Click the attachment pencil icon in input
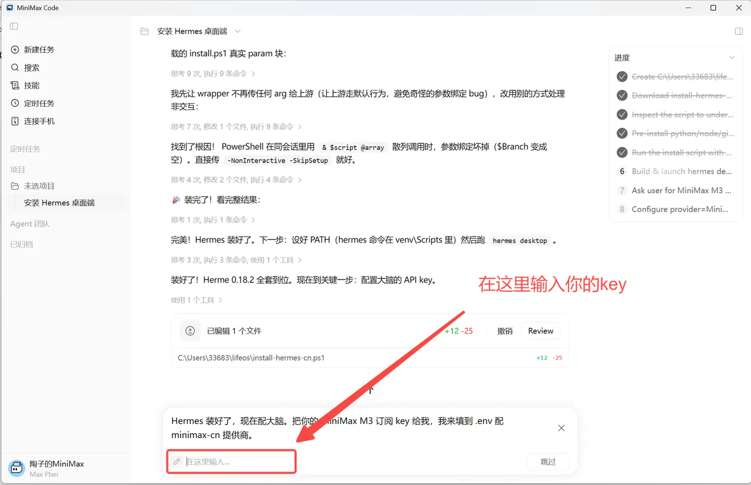The image size is (751, 485). point(177,462)
